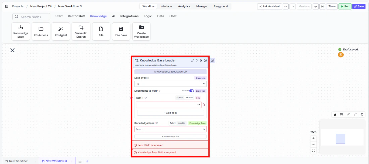Toggle the canvas lock icon
This screenshot has width=369, height=164.
[x=335, y=114]
